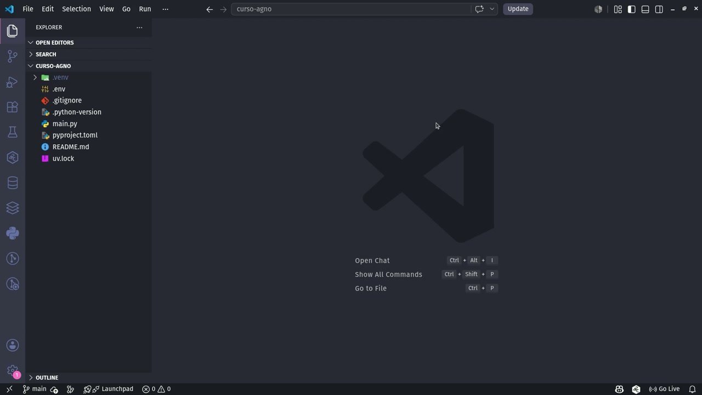The height and width of the screenshot is (395, 702).
Task: Click Go to File
Action: (x=371, y=288)
